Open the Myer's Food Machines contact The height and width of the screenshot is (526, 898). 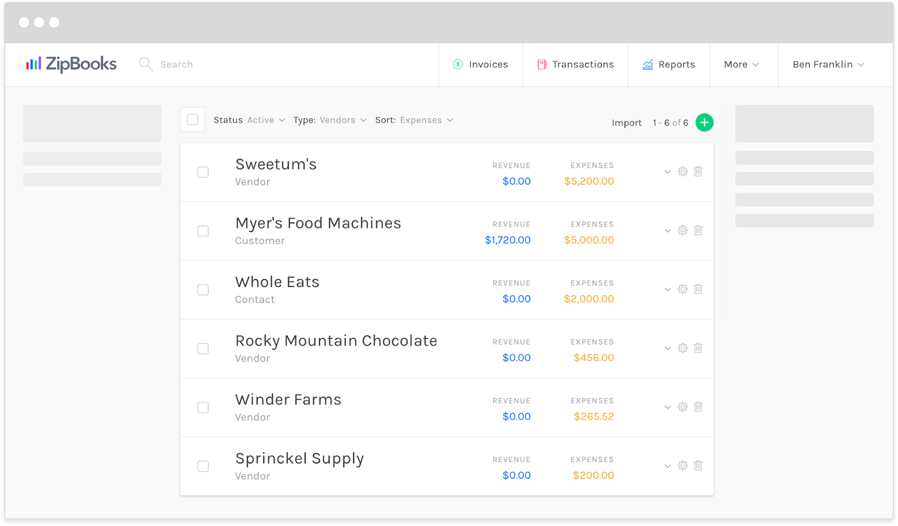tap(318, 223)
